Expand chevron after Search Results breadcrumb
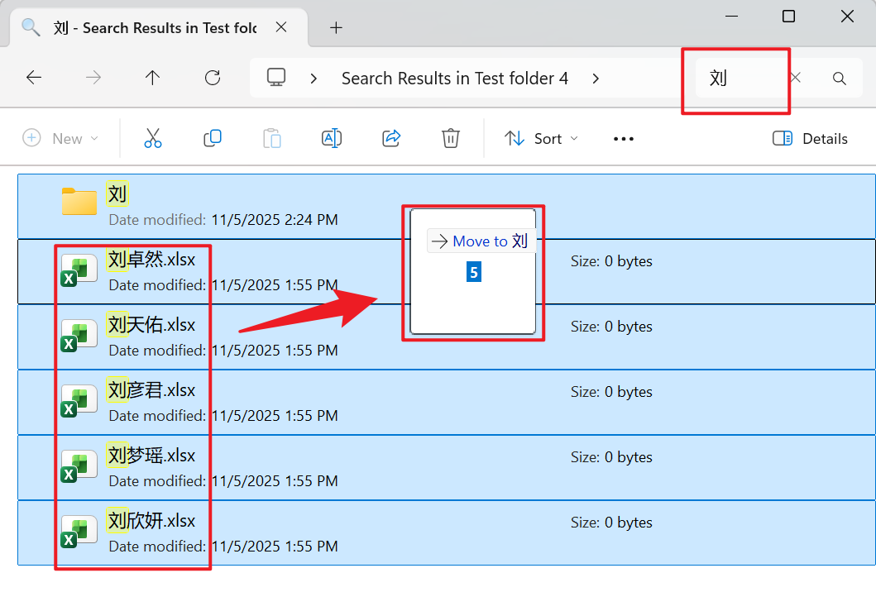The width and height of the screenshot is (876, 592). (x=596, y=79)
